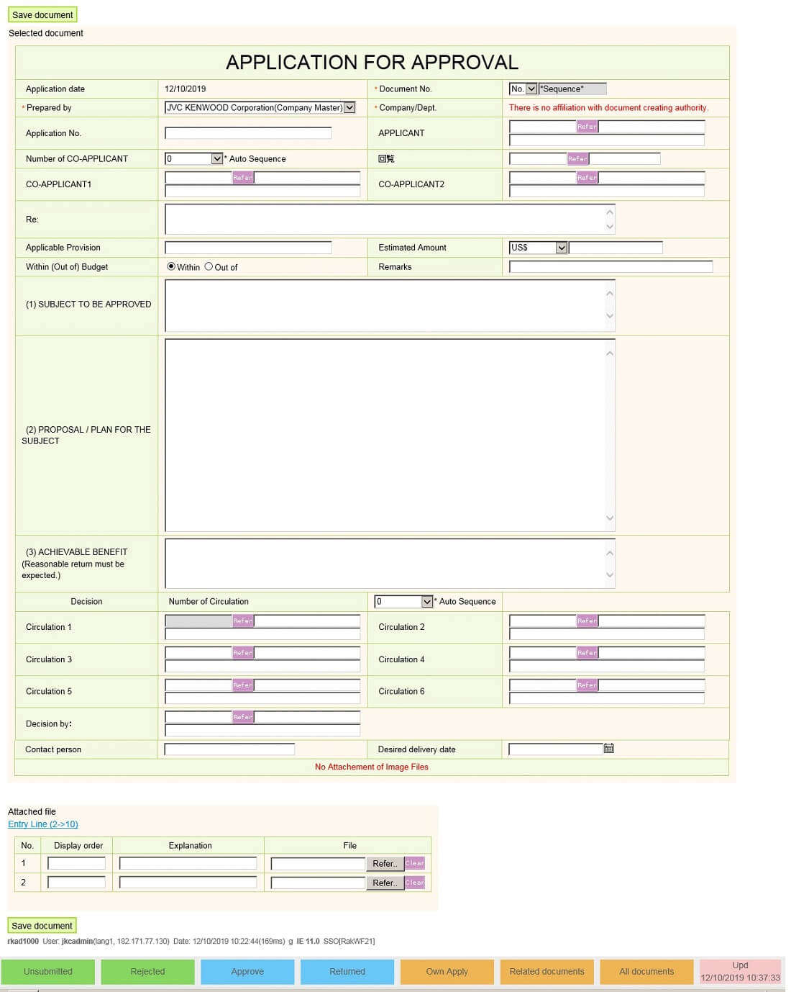Click the Applicable Provision field

248,248
